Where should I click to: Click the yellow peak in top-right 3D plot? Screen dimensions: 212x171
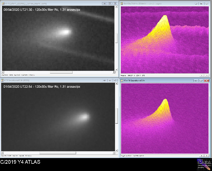click(x=166, y=17)
